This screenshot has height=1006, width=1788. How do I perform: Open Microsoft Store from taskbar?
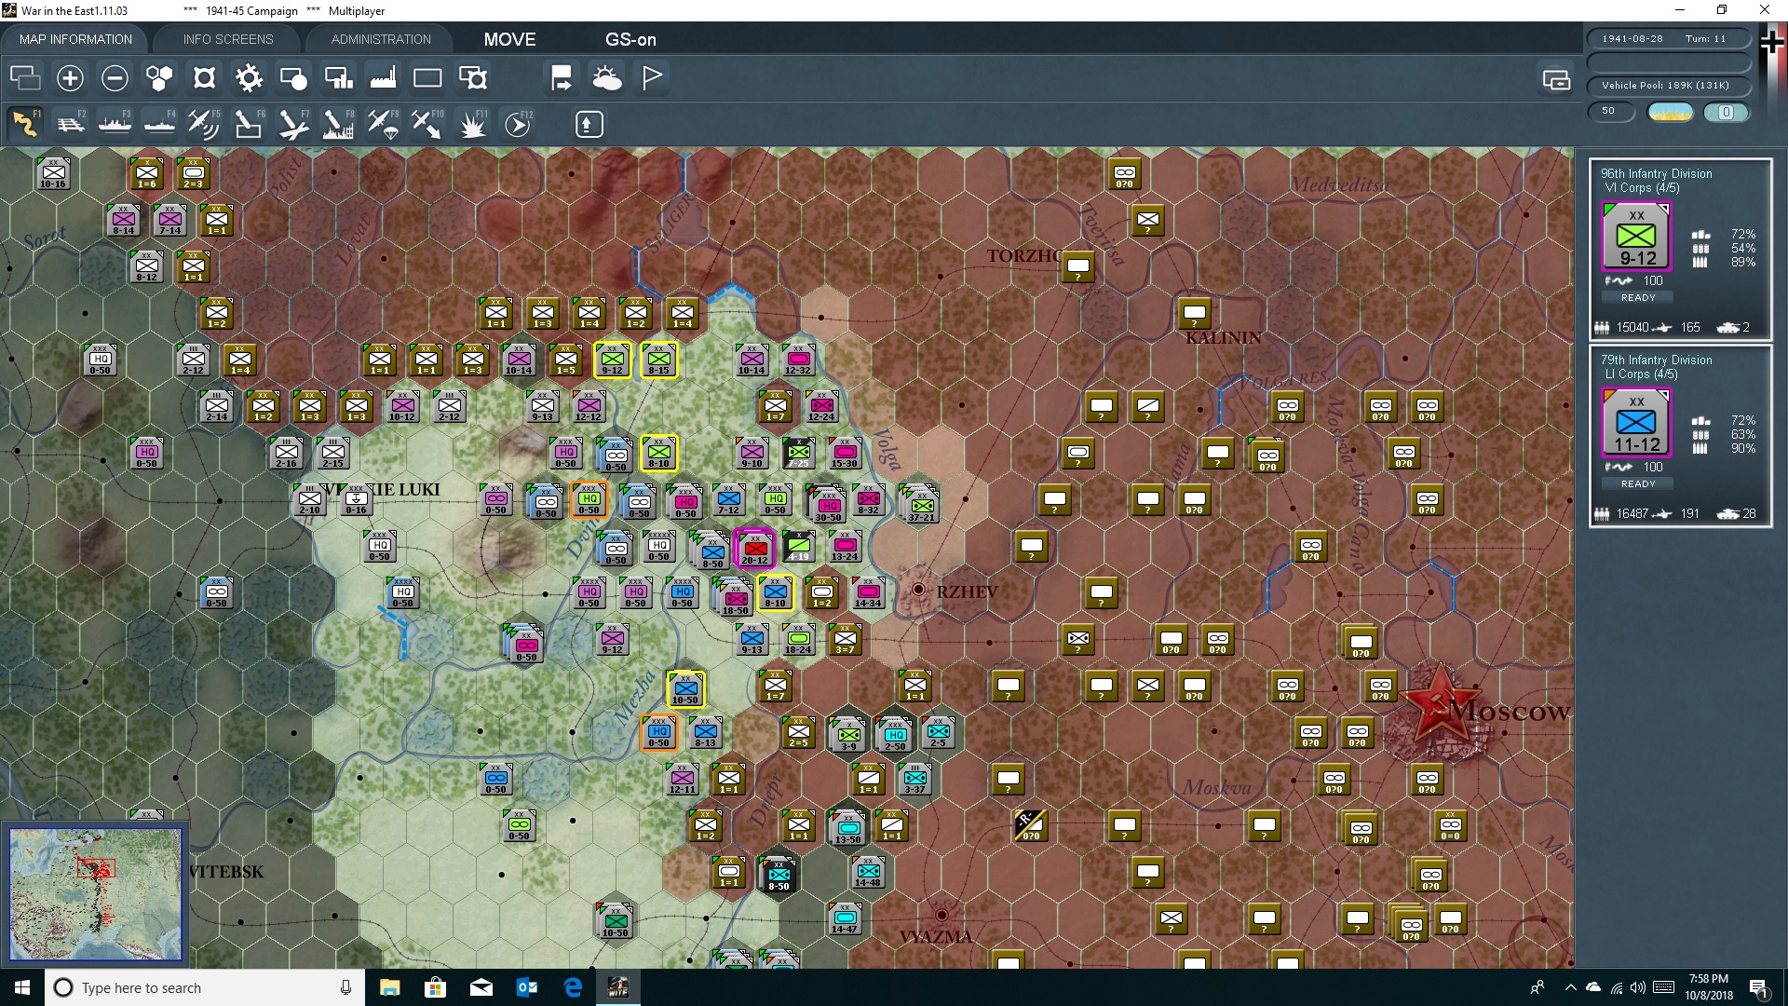pyautogui.click(x=435, y=987)
